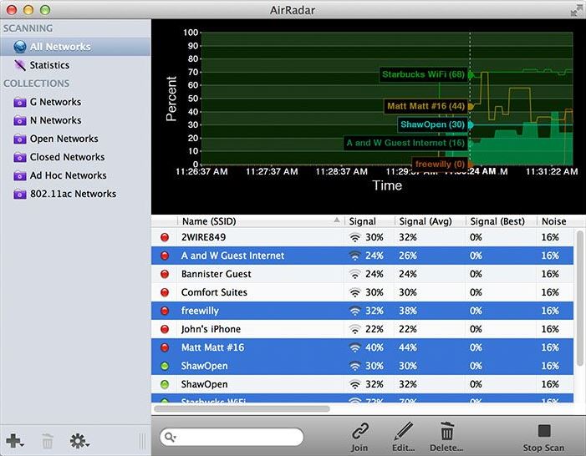Click the Join network button
586x456 pixels.
click(x=360, y=437)
